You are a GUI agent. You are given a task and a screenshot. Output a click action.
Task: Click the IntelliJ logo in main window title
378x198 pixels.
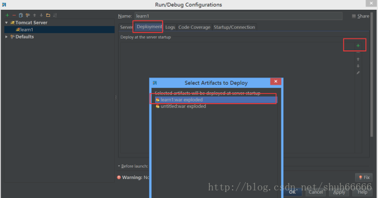4,4
